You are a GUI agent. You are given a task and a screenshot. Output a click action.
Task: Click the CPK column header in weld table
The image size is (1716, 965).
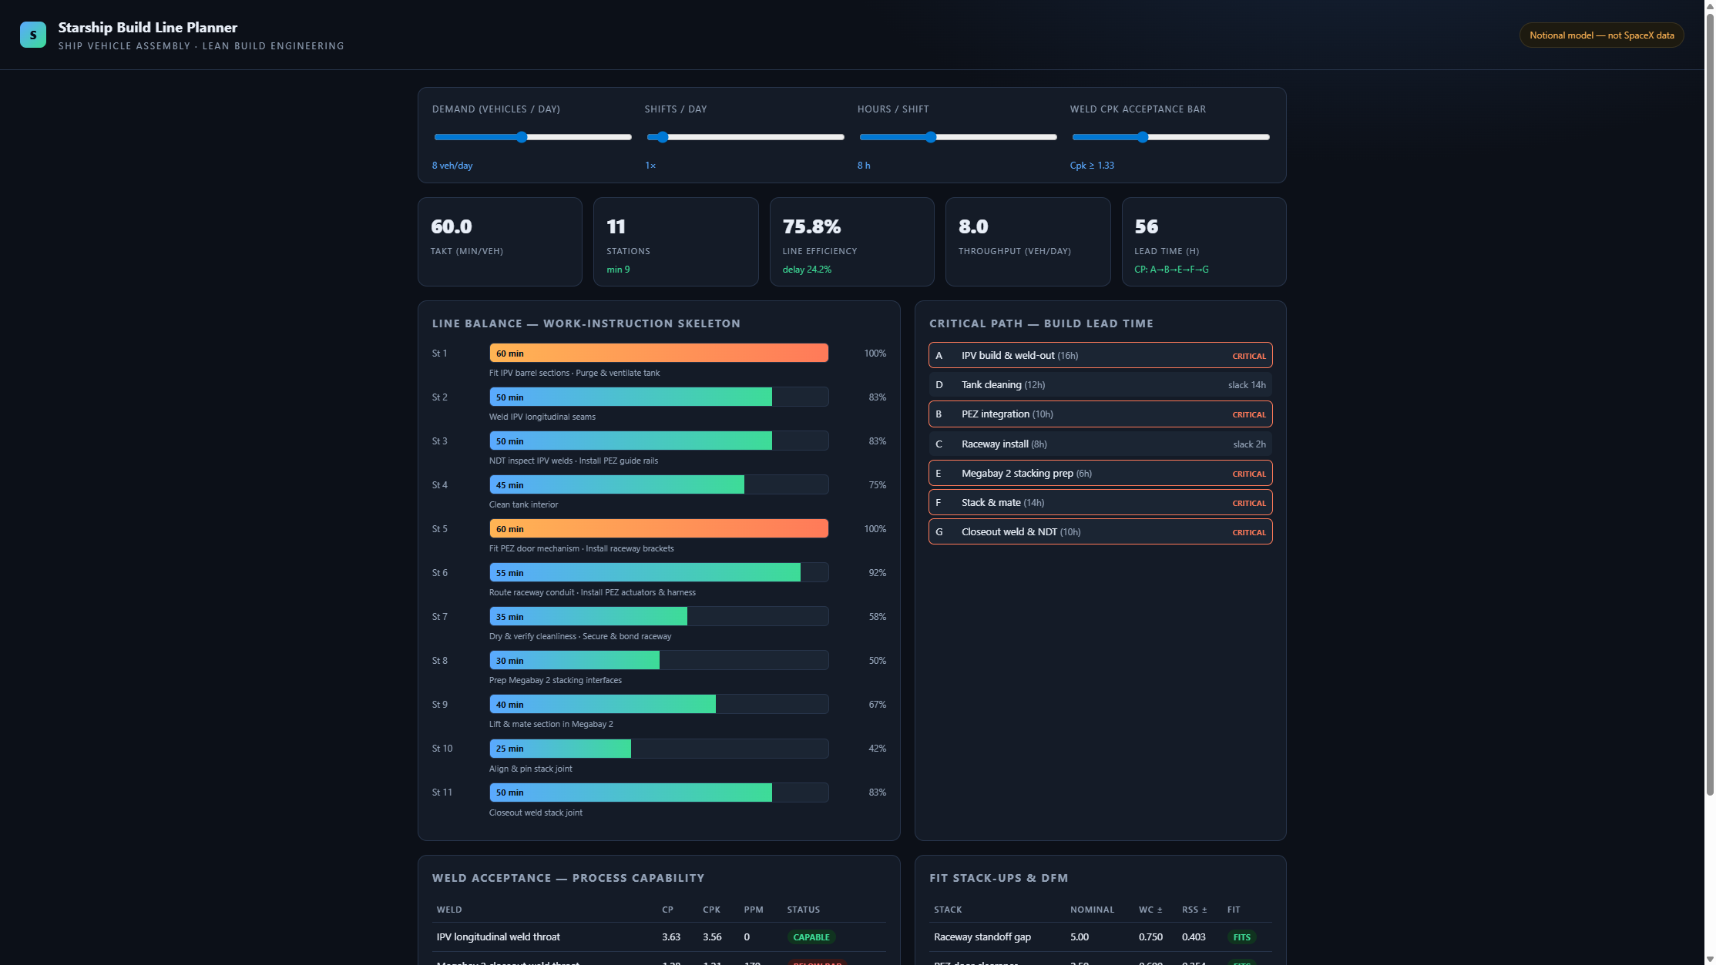(x=711, y=910)
